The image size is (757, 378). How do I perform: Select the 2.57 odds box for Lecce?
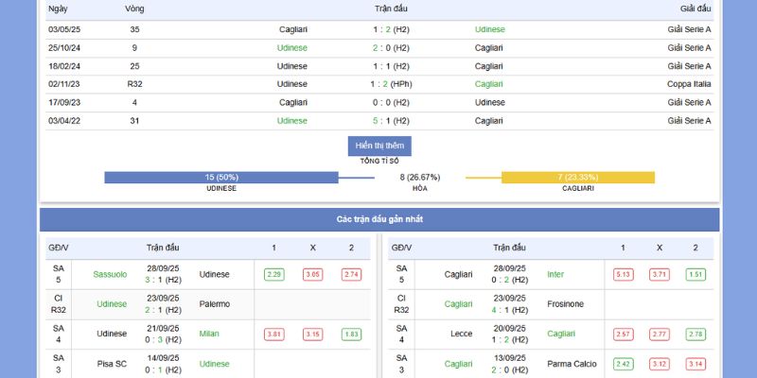[623, 334]
